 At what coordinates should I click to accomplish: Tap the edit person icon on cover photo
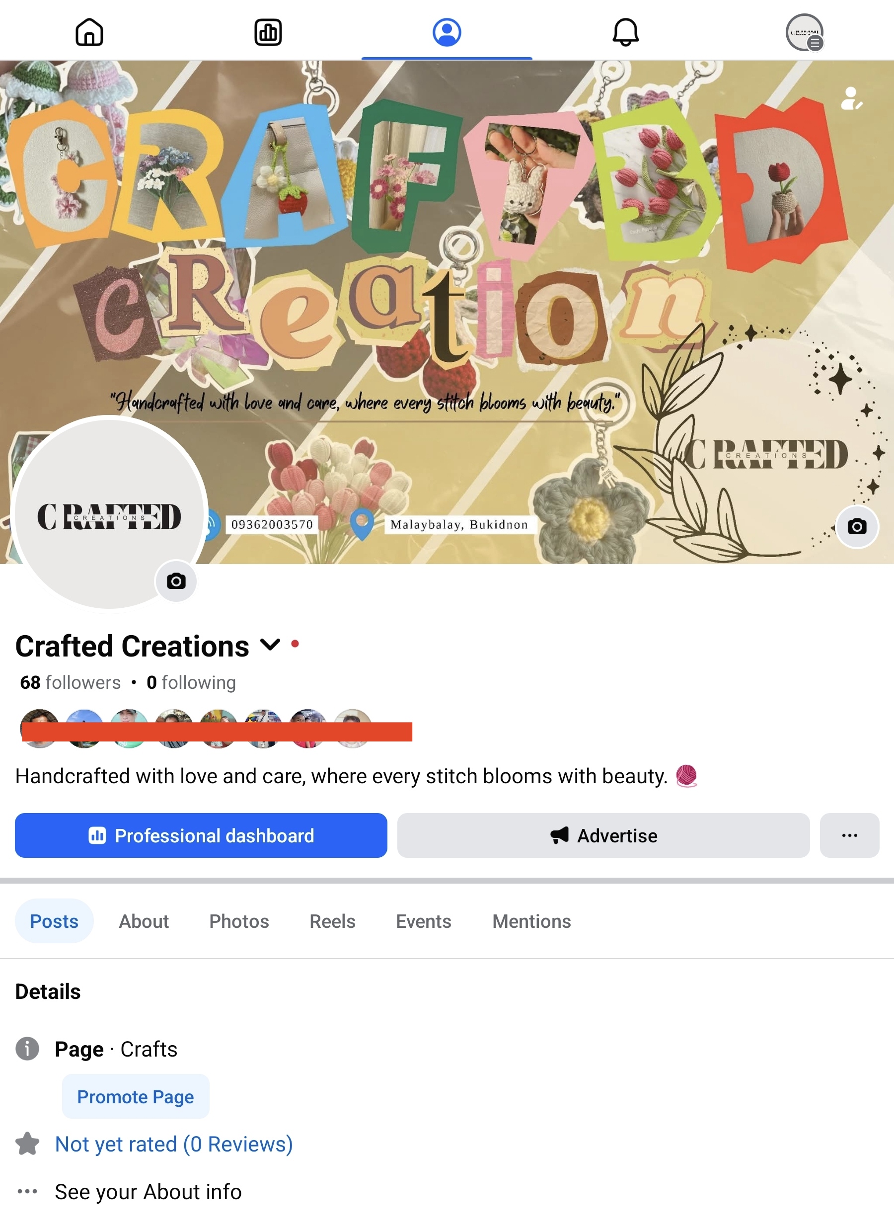(852, 99)
